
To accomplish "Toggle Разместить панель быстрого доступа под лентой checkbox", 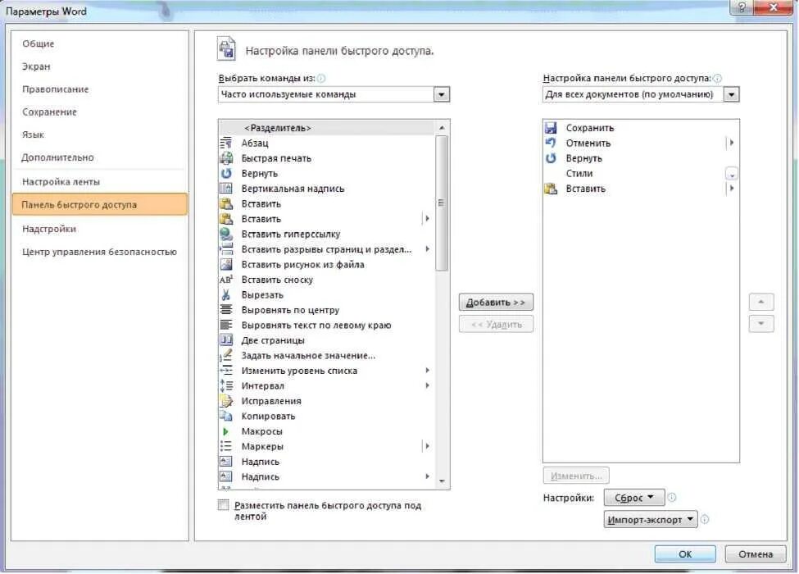I will pos(223,504).
